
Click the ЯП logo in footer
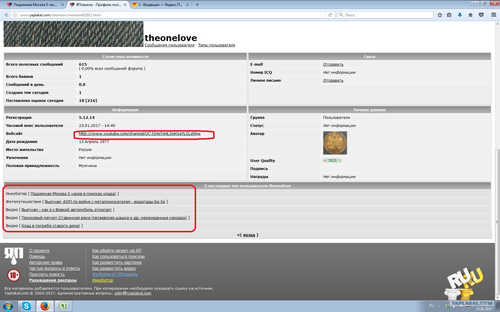[14, 256]
